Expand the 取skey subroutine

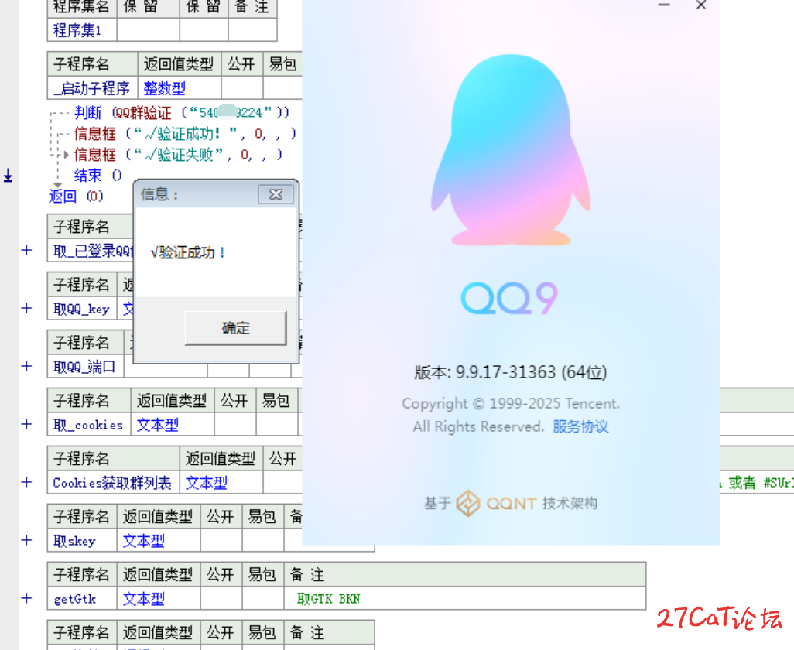tap(26, 540)
